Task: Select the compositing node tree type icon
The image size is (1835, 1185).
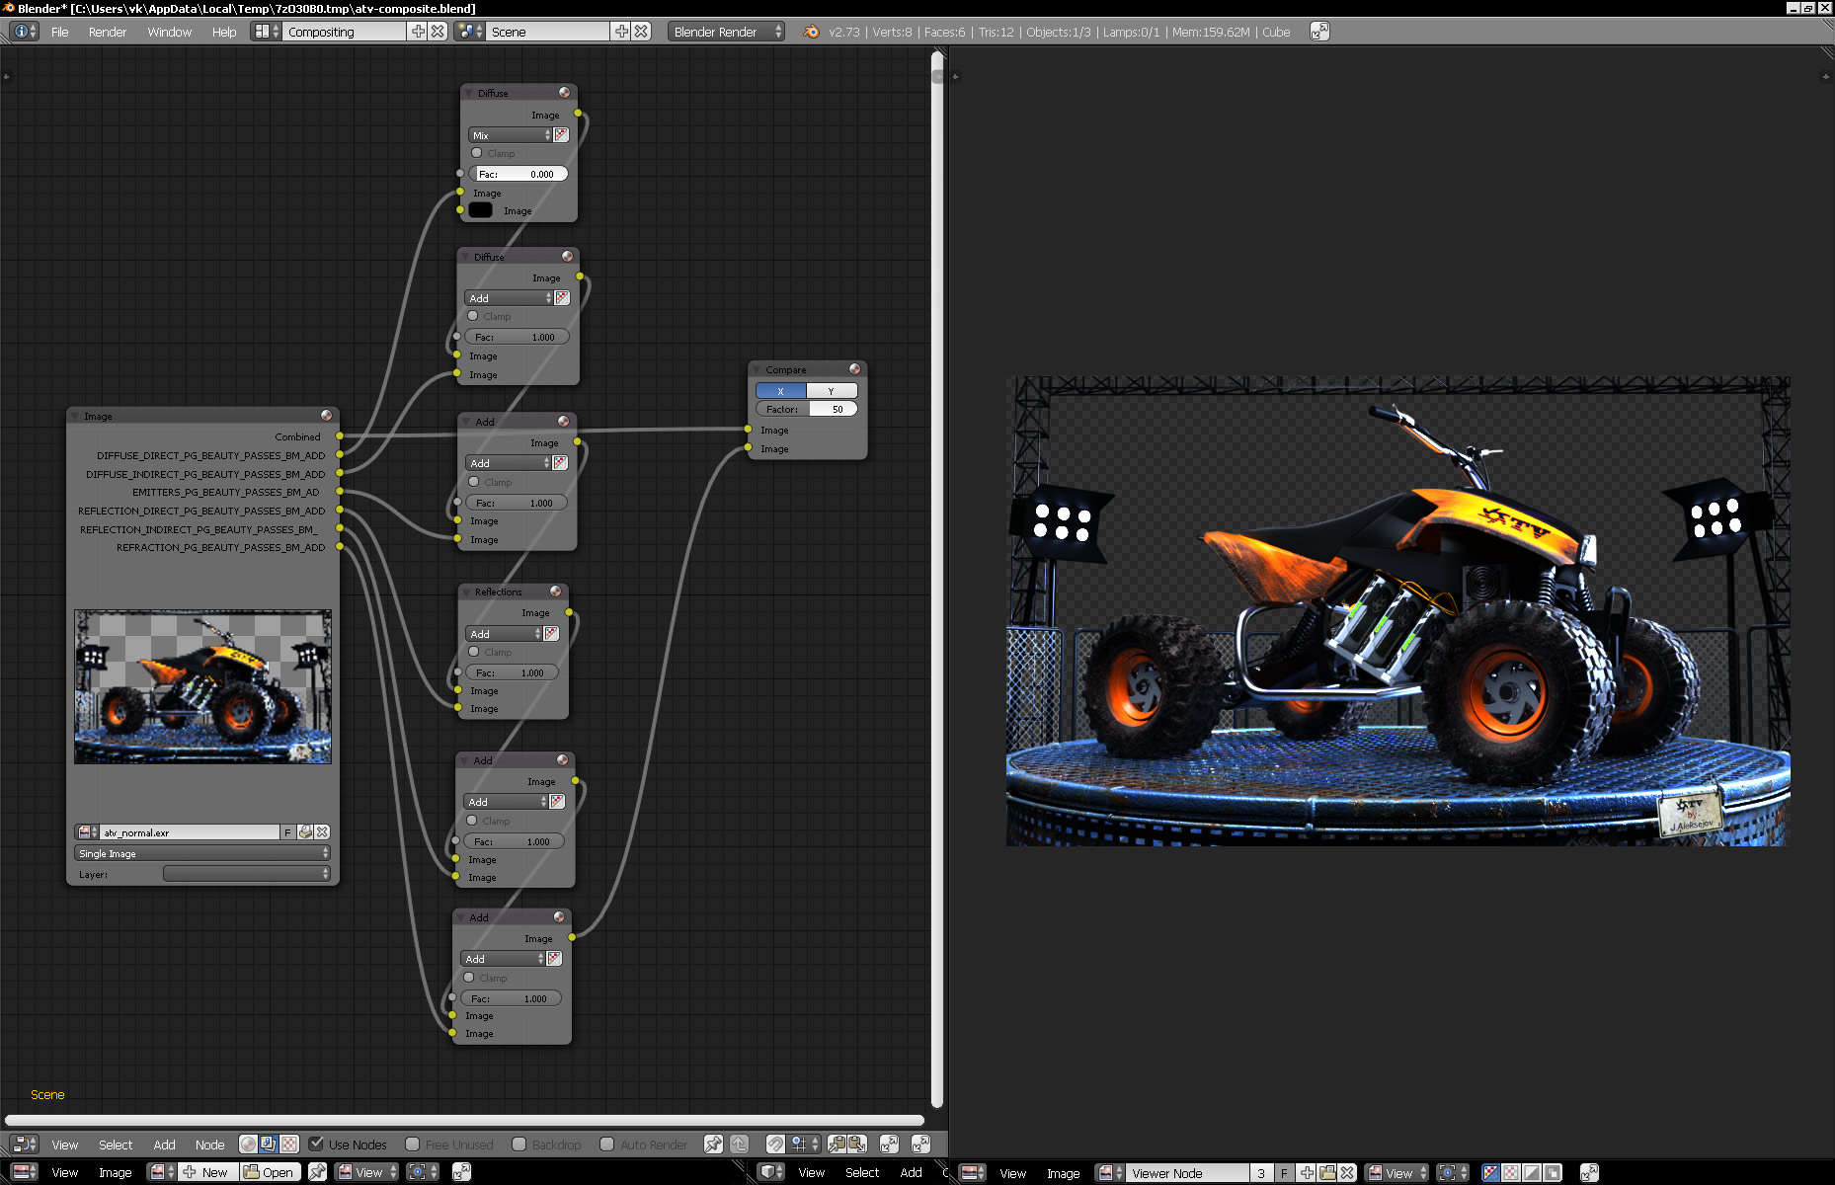Action: [x=268, y=1144]
